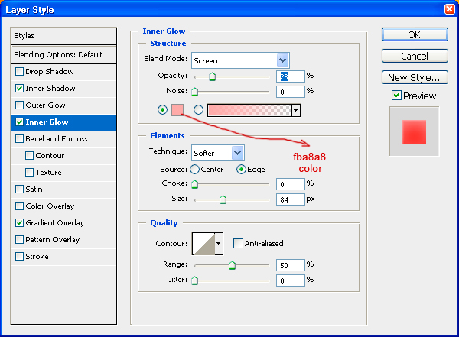The height and width of the screenshot is (337, 459).
Task: Choose Edge as the glow source
Action: [241, 170]
